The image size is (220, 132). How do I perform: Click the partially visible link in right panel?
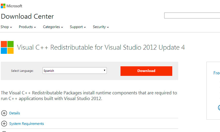pos(217,73)
